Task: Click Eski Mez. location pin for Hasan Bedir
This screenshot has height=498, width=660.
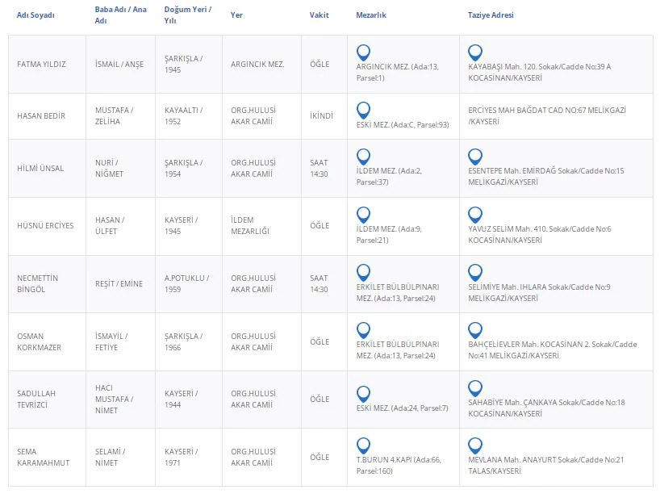Action: coord(363,110)
